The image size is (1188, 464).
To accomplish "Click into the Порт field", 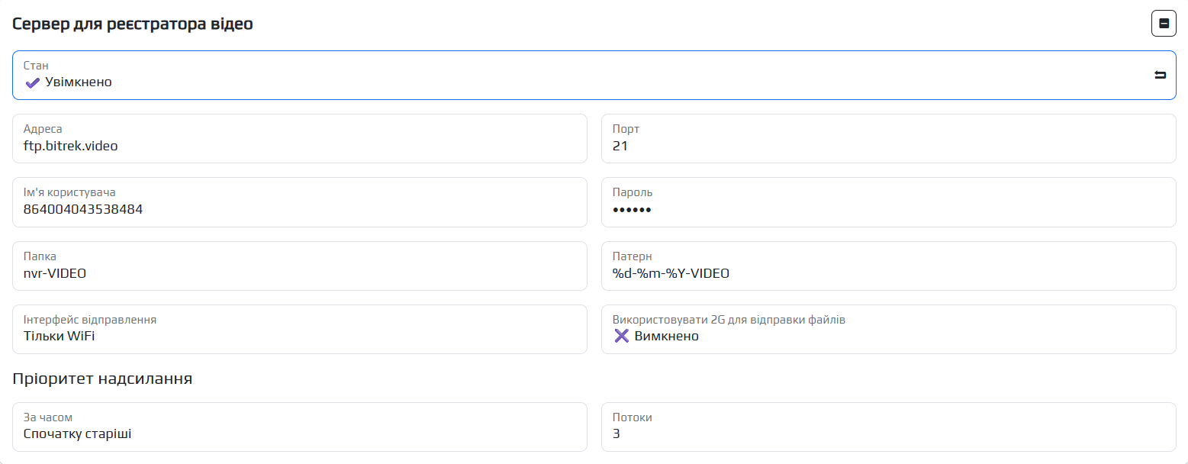I will tap(888, 145).
